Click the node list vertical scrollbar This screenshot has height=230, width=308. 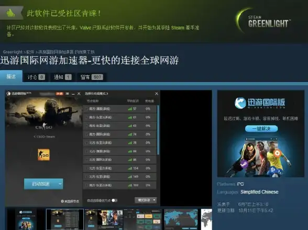coord(158,130)
